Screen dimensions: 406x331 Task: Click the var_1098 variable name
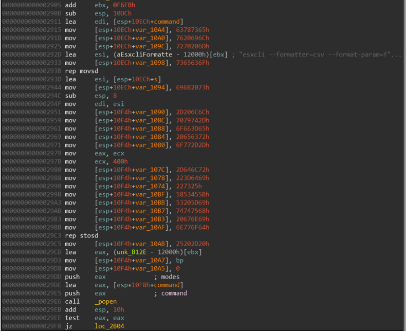click(150, 63)
